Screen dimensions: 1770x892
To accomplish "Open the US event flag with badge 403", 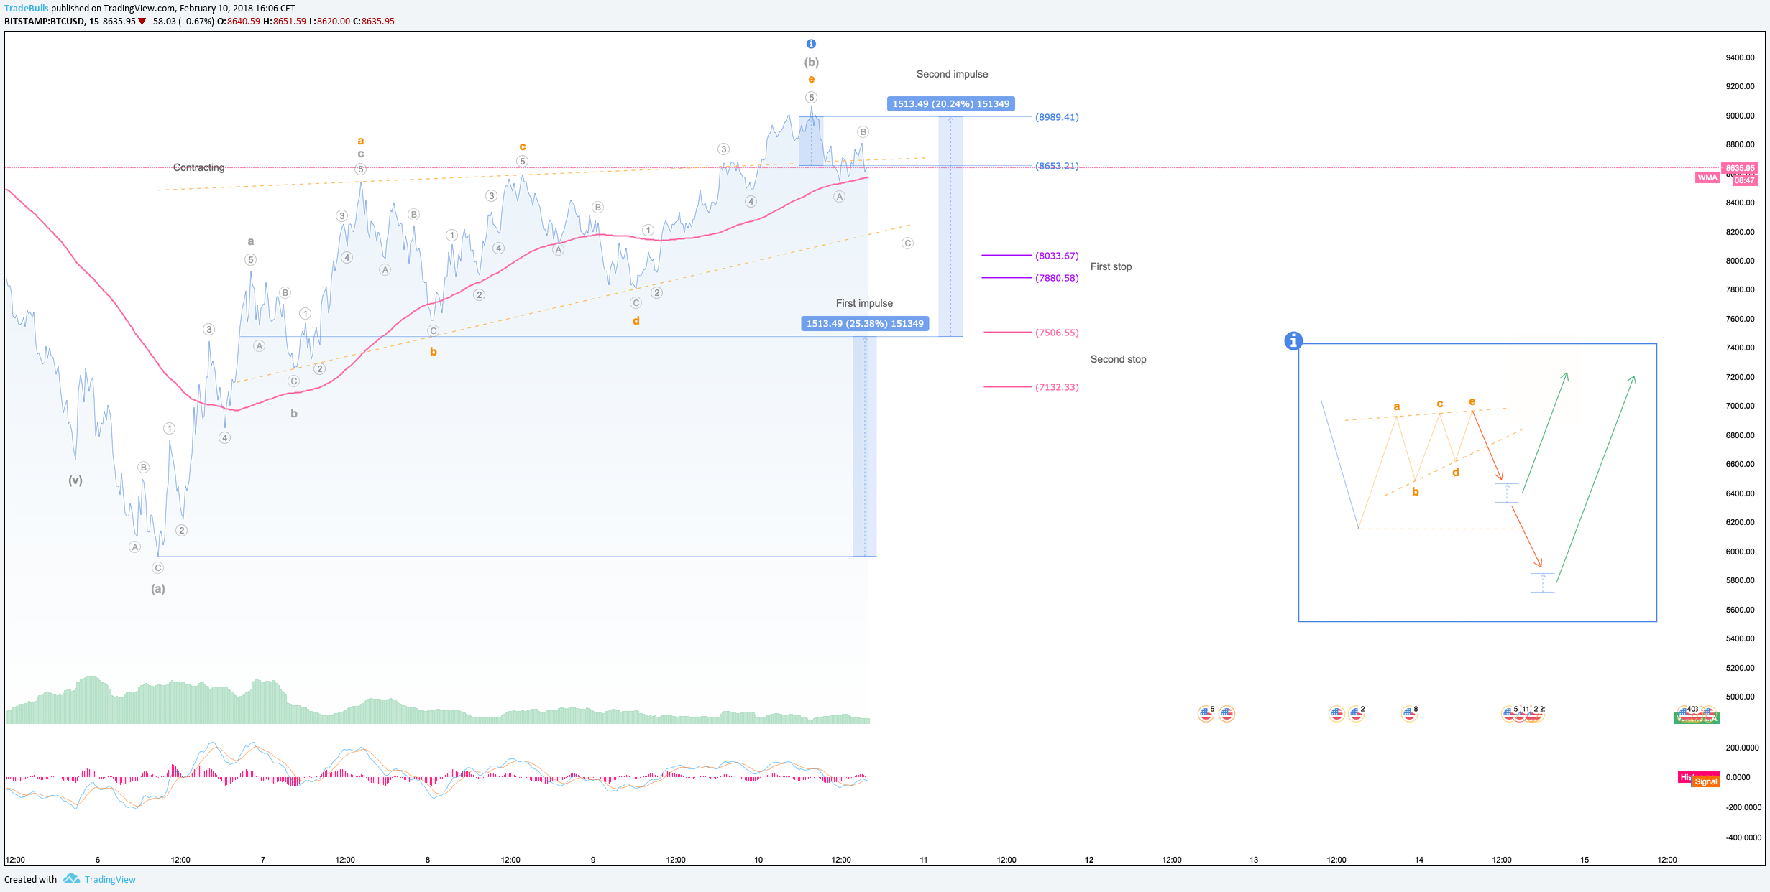I will pyautogui.click(x=1686, y=712).
